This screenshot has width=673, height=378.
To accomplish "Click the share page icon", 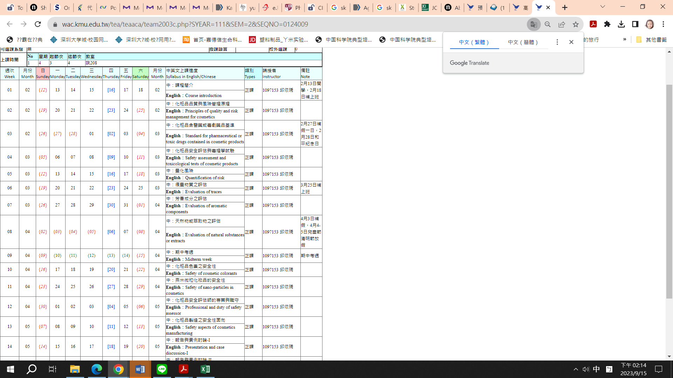I will coord(562,24).
